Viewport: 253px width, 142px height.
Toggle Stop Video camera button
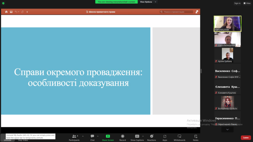tap(23, 140)
